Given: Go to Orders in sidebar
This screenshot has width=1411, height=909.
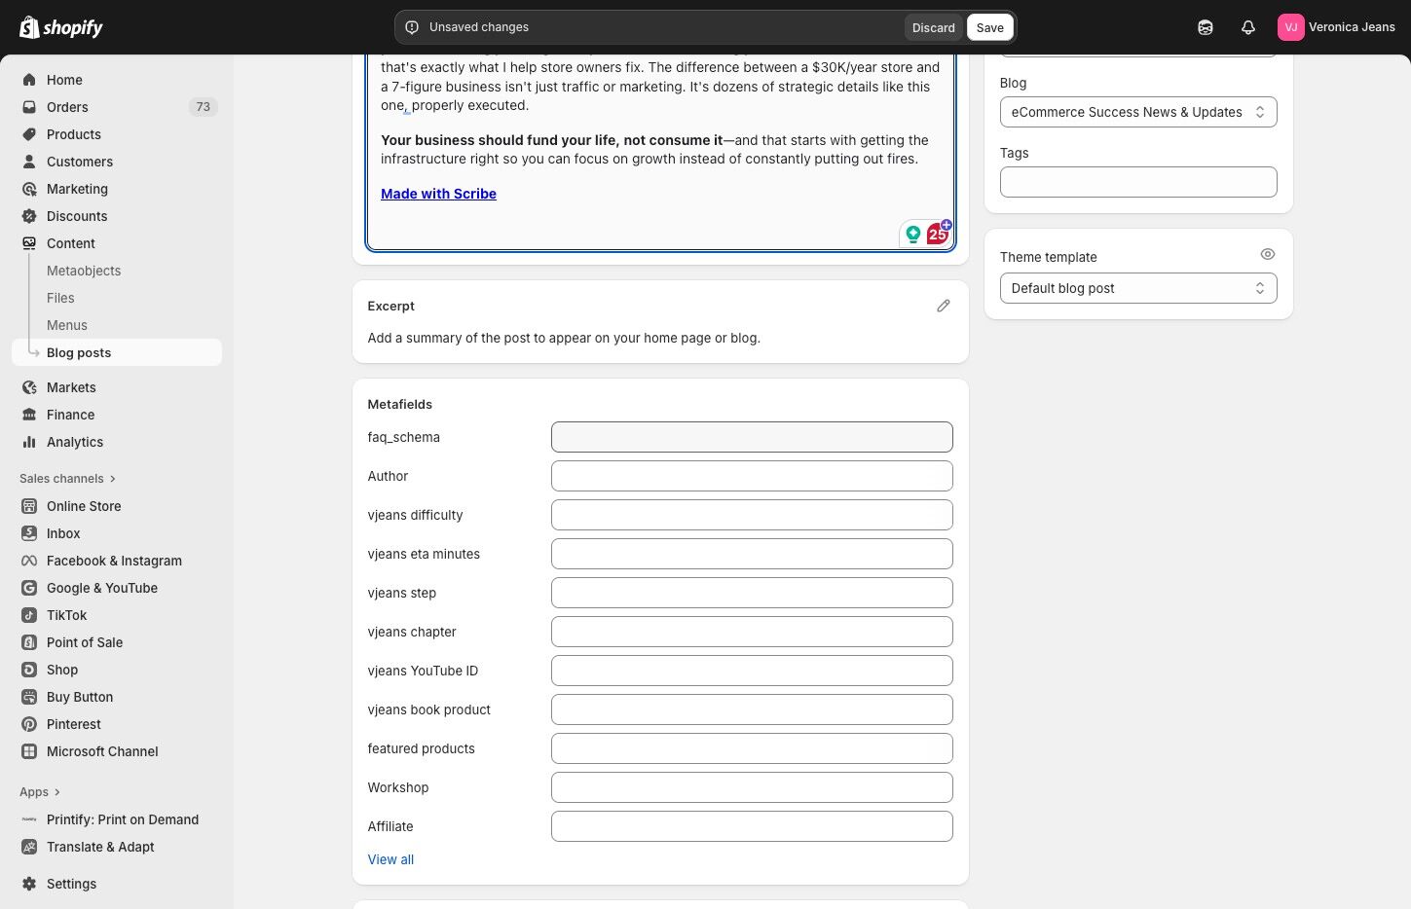Looking at the screenshot, I should point(67,107).
